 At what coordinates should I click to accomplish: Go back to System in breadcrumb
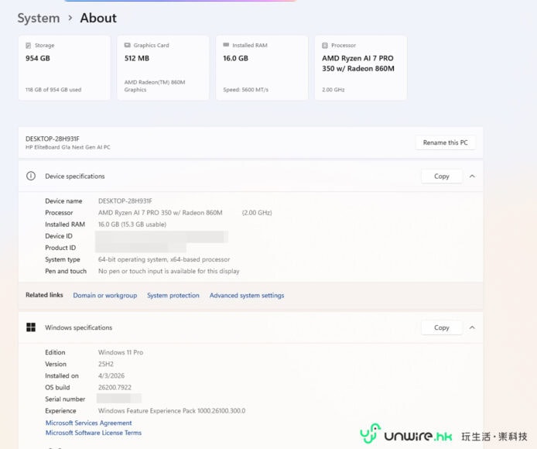(38, 18)
